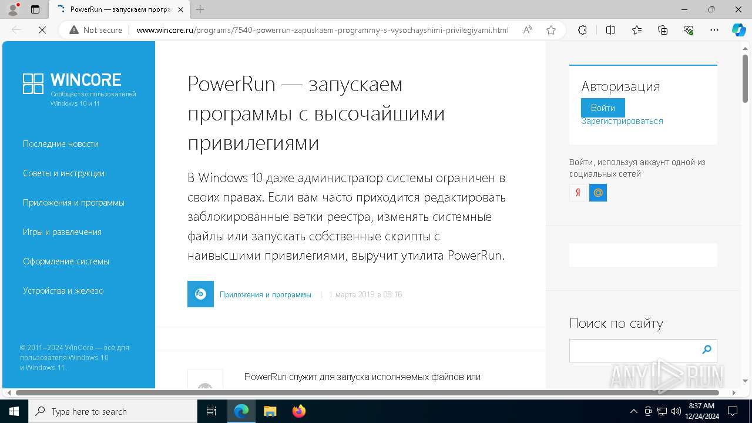This screenshot has height=423, width=752.
Task: Add this page to favorites star
Action: tap(550, 30)
